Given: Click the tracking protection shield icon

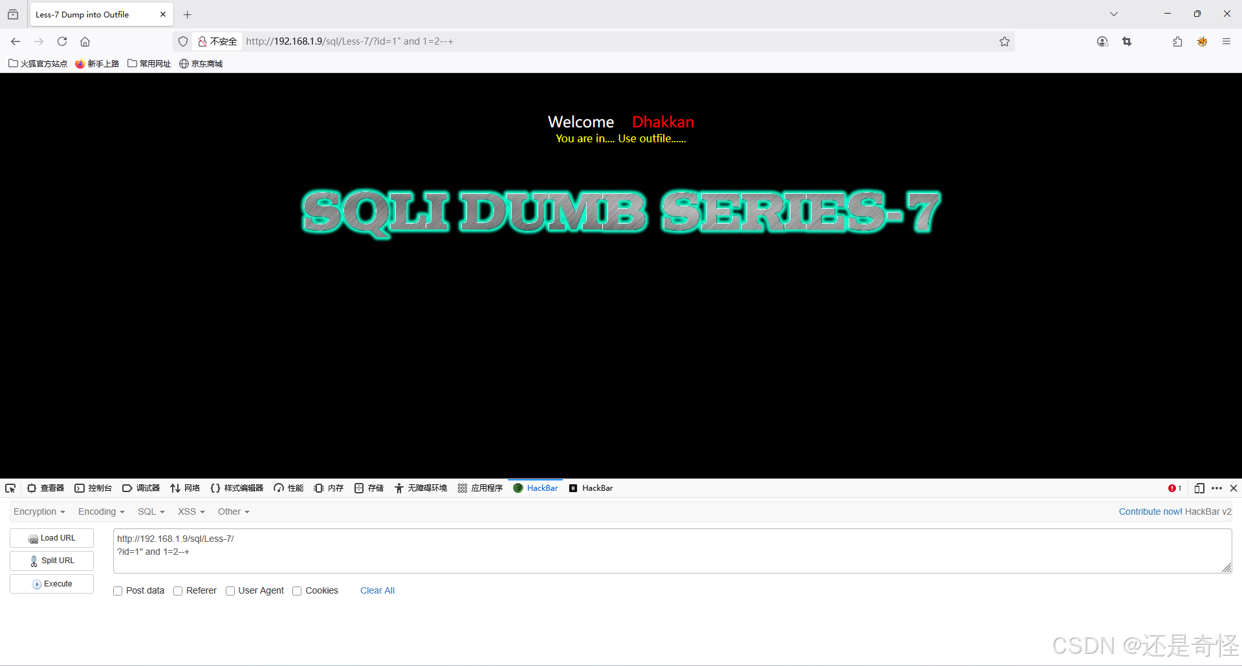Looking at the screenshot, I should pyautogui.click(x=183, y=41).
